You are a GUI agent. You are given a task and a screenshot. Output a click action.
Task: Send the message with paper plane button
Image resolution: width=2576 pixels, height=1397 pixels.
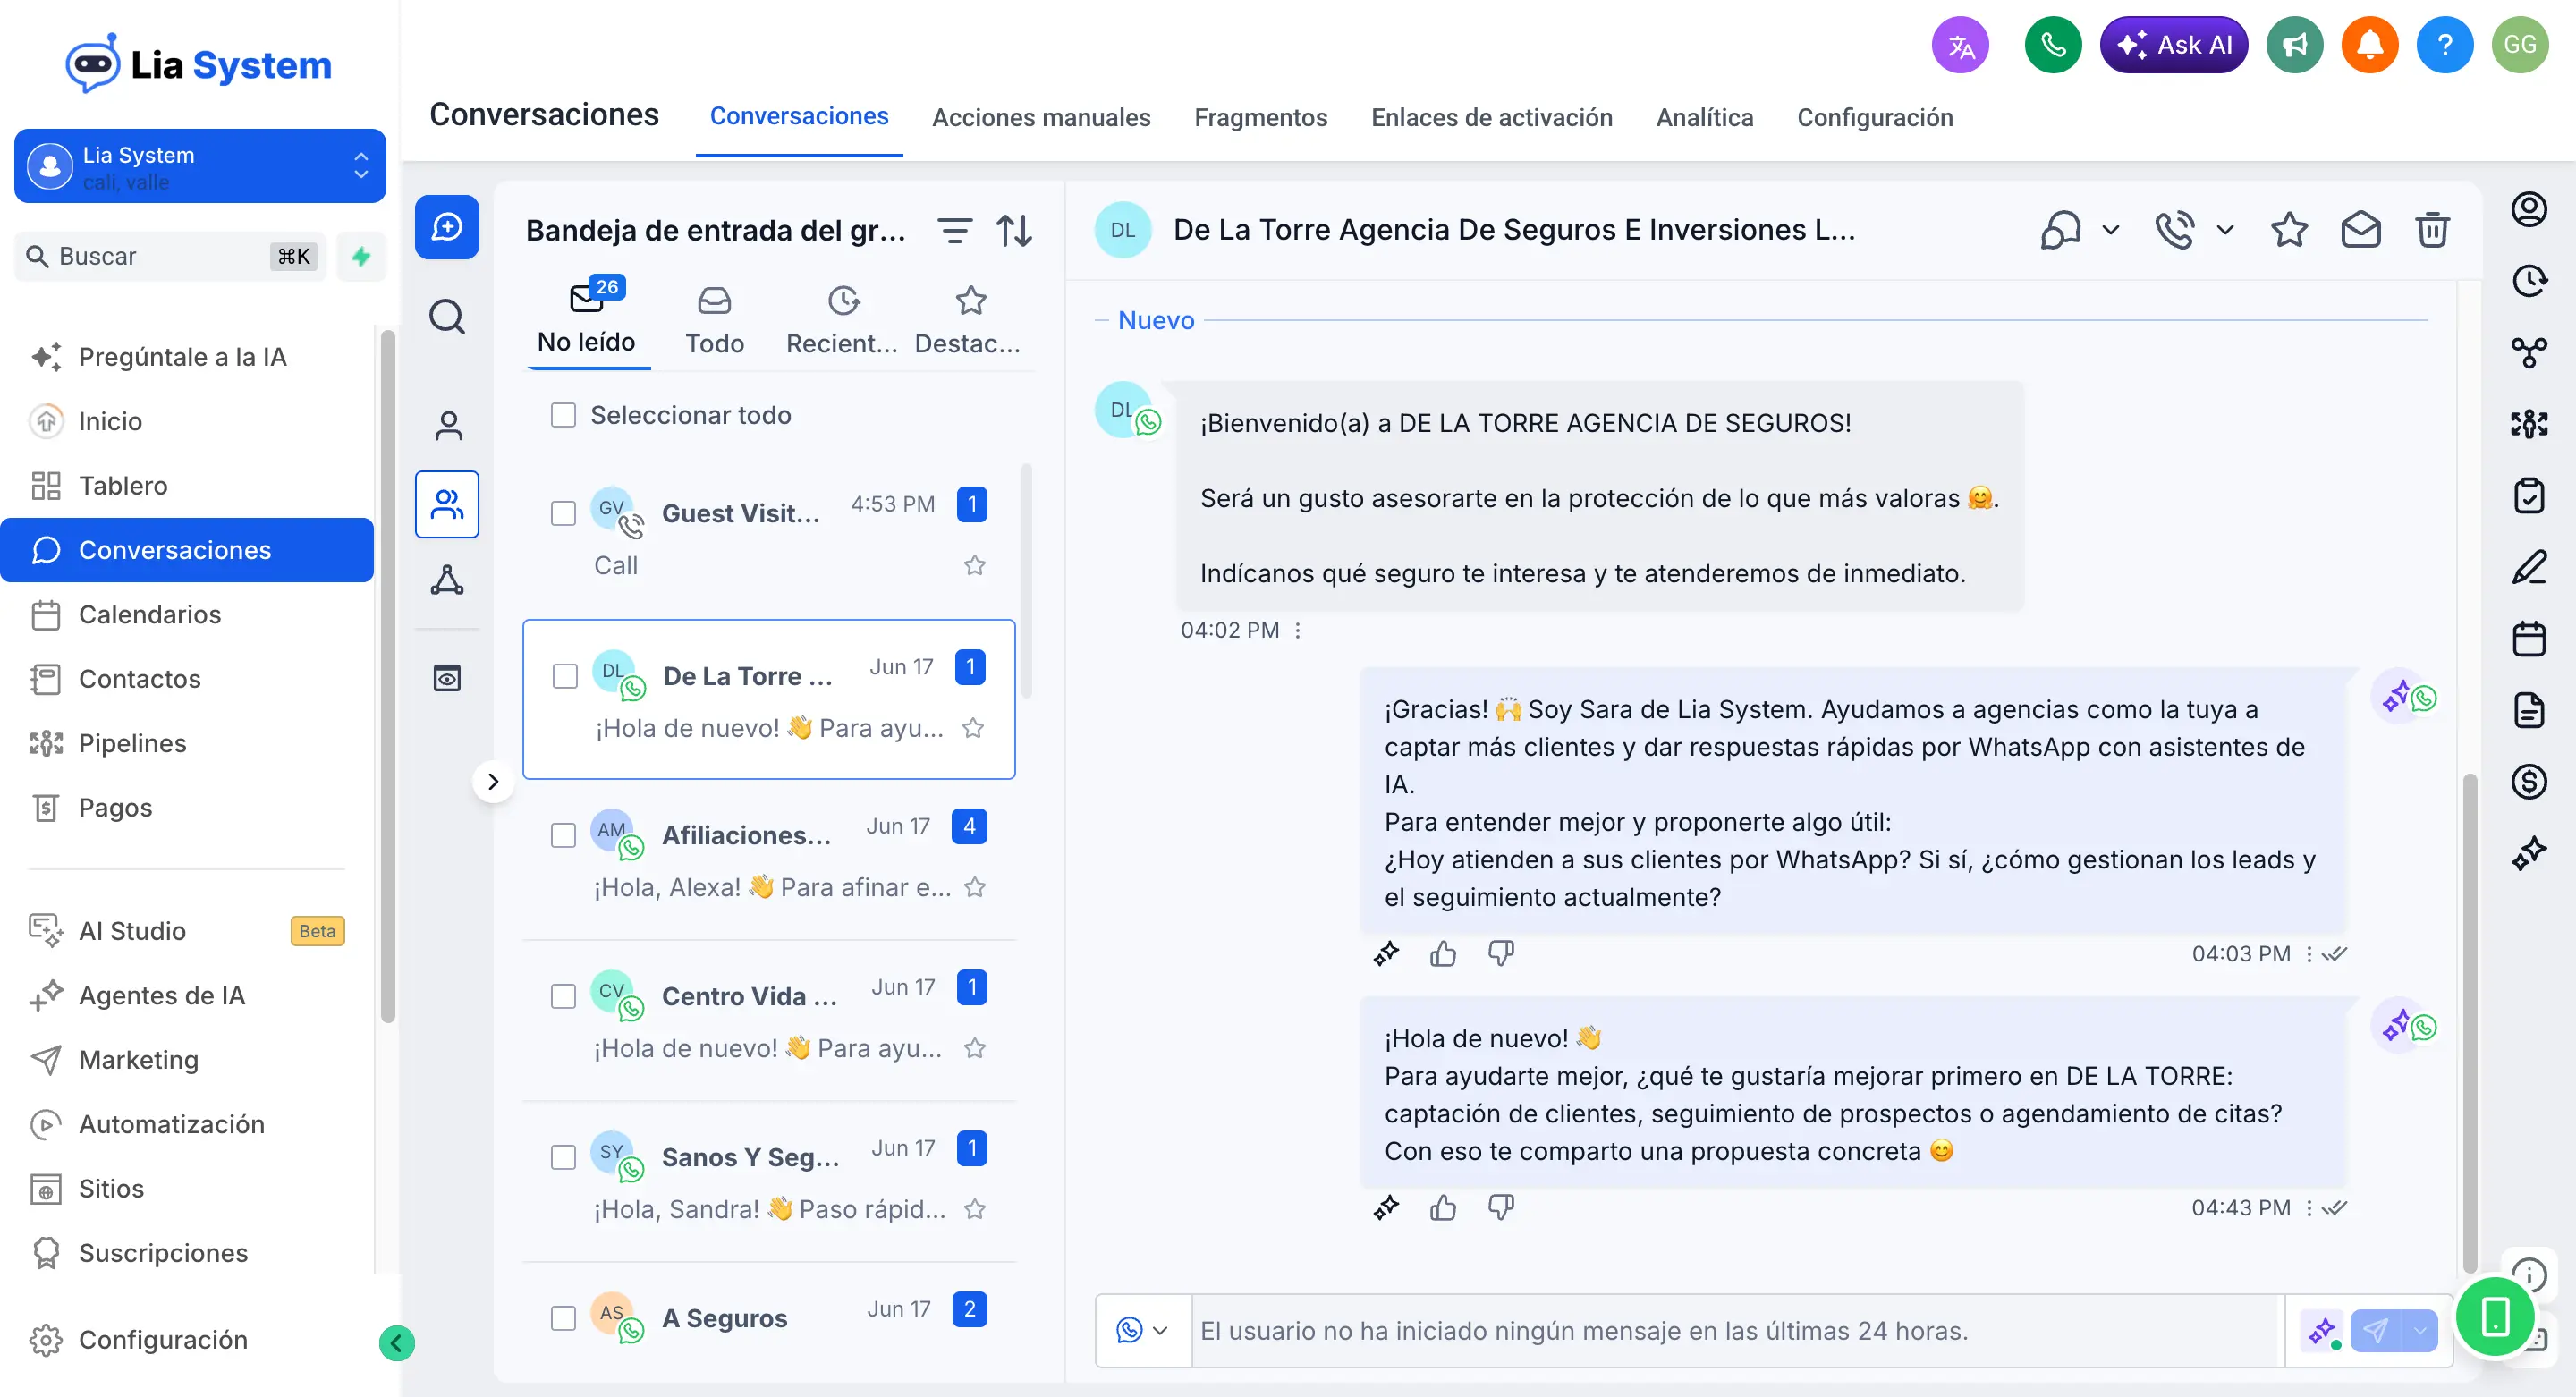click(x=2376, y=1330)
